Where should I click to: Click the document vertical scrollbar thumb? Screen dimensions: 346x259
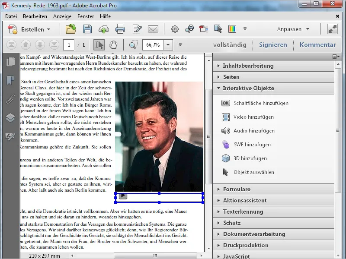click(x=208, y=136)
